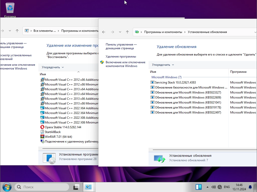Screen dimensions: 257x192
Task: Click the installed updates details icon
Action: click(160, 158)
